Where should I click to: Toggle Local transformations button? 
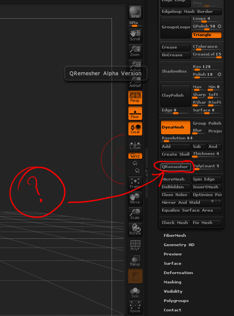click(135, 128)
